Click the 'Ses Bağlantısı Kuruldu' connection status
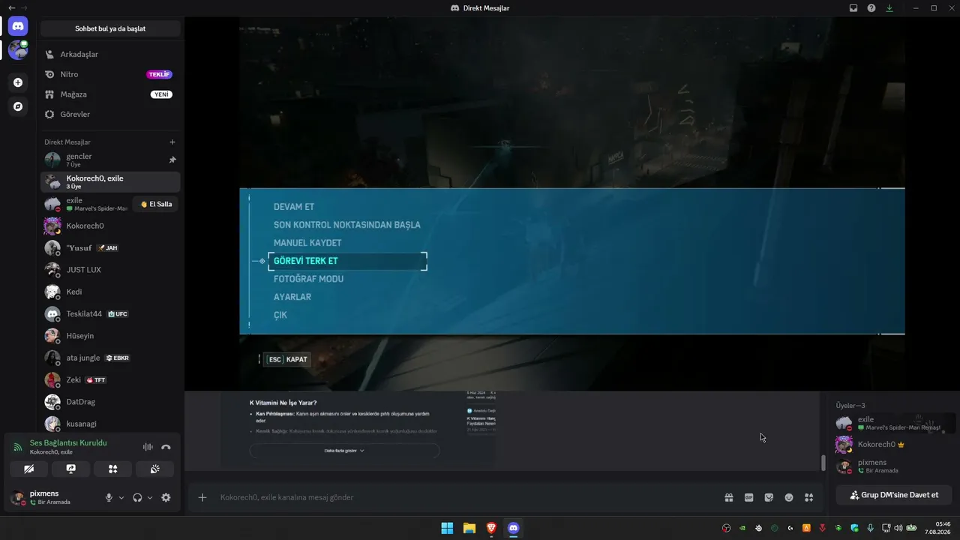Screen dimensions: 960x540 pyautogui.click(x=68, y=443)
